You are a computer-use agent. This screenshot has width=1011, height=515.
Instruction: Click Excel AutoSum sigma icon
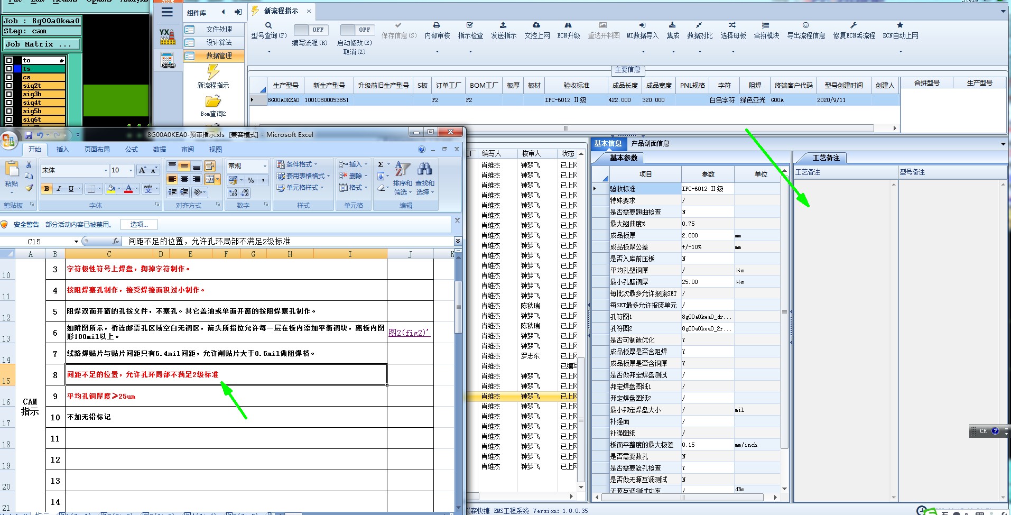click(381, 164)
